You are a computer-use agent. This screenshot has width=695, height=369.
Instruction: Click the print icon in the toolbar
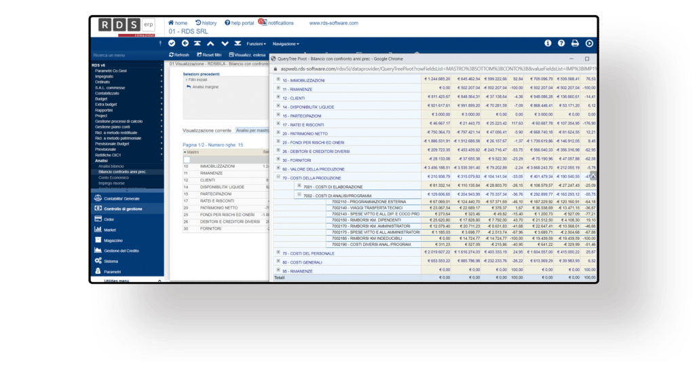[x=575, y=43]
